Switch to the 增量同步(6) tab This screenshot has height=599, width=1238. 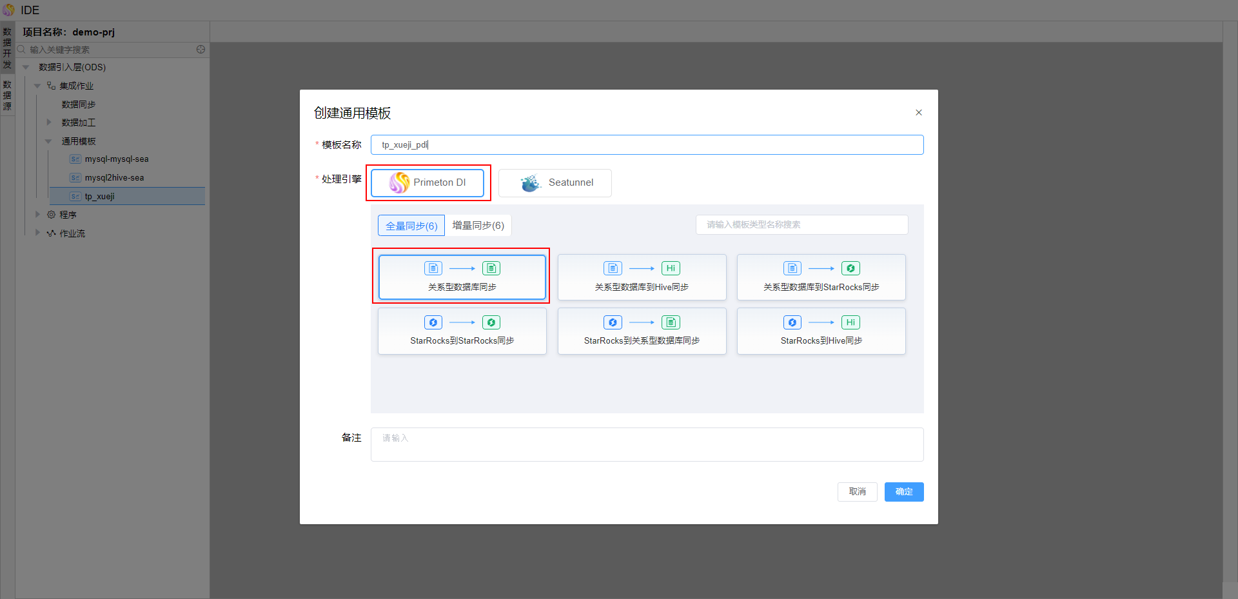(478, 226)
